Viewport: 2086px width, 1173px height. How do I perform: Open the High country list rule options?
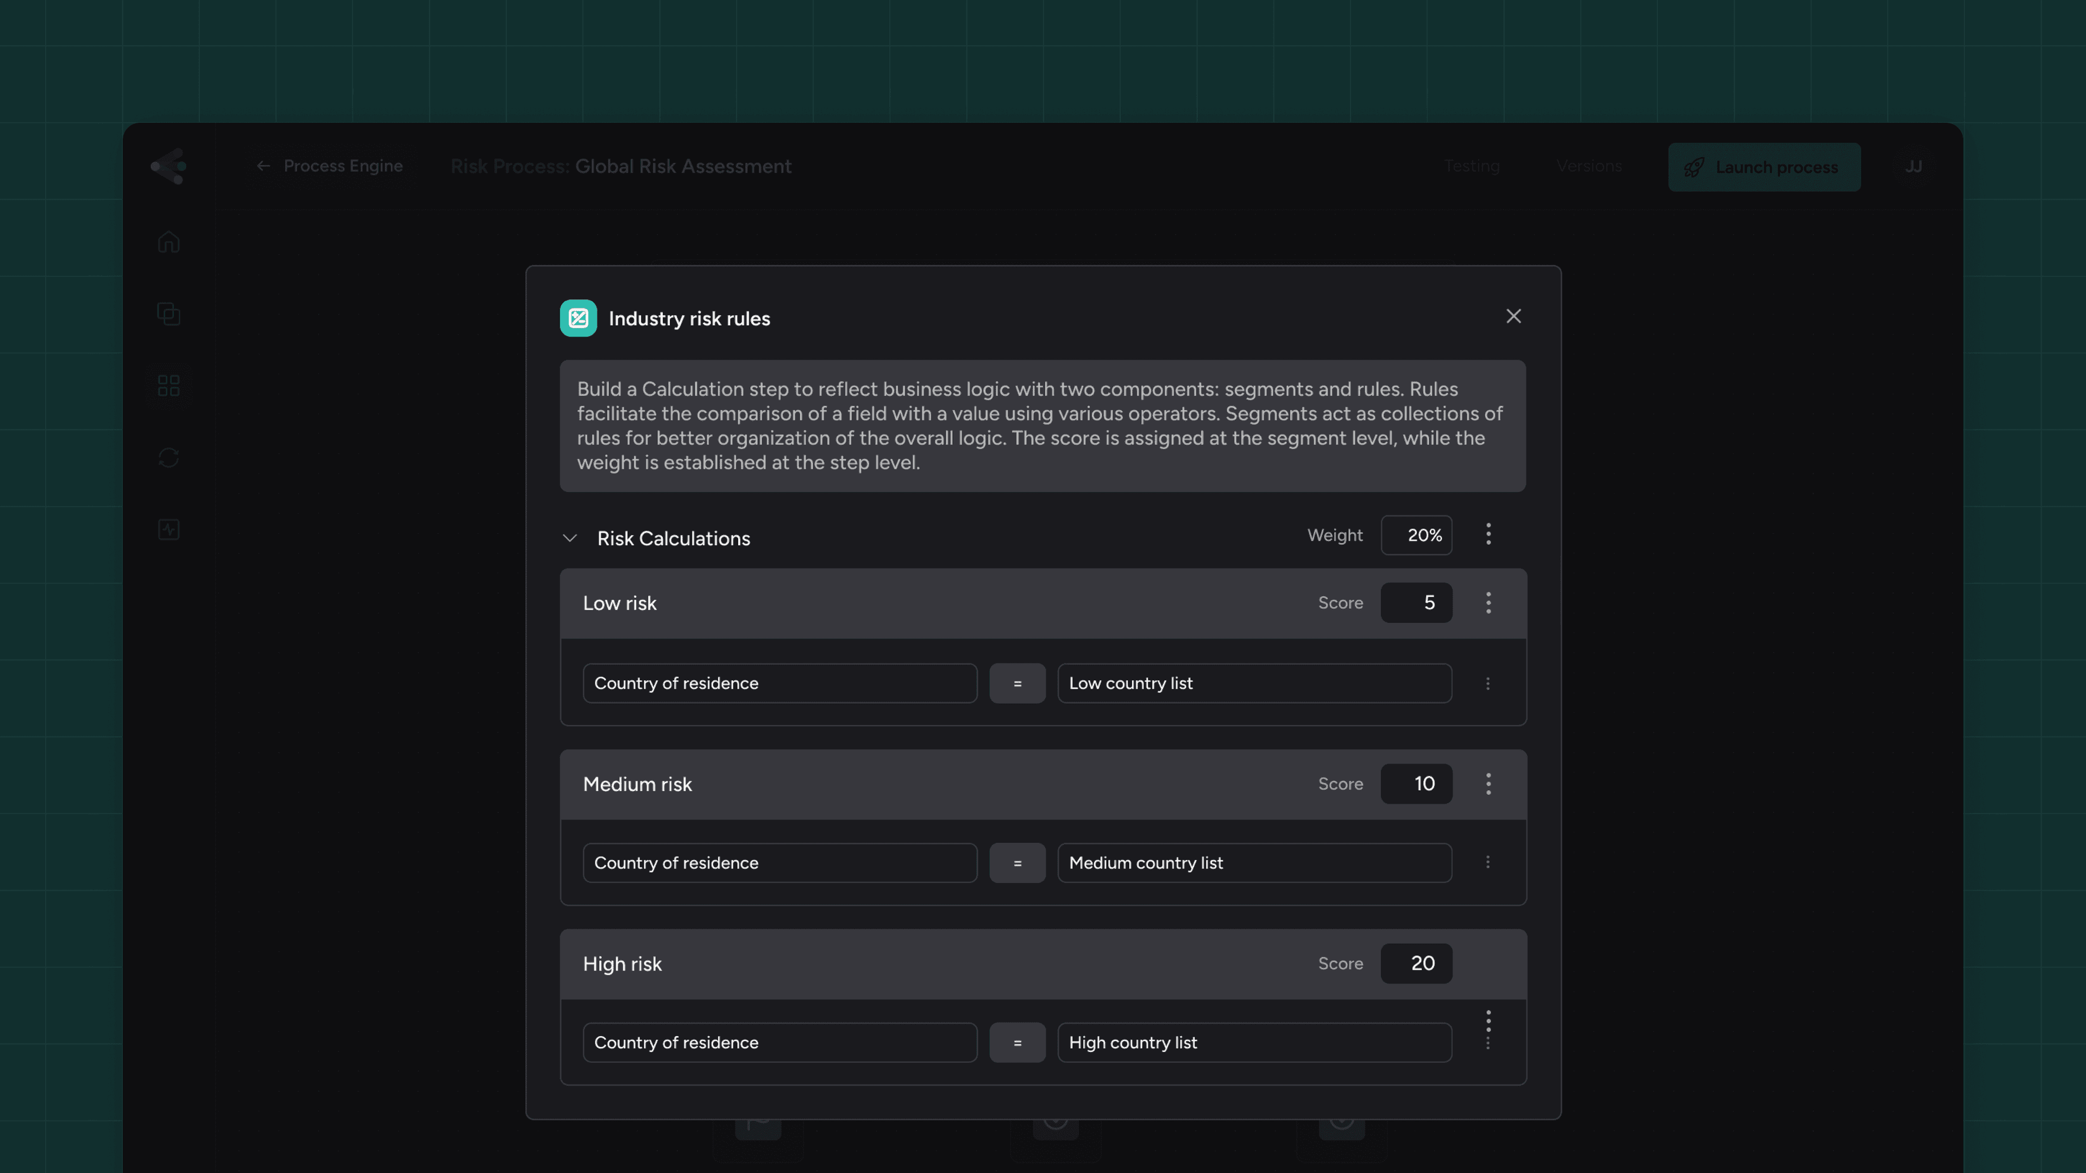pyautogui.click(x=1487, y=1043)
